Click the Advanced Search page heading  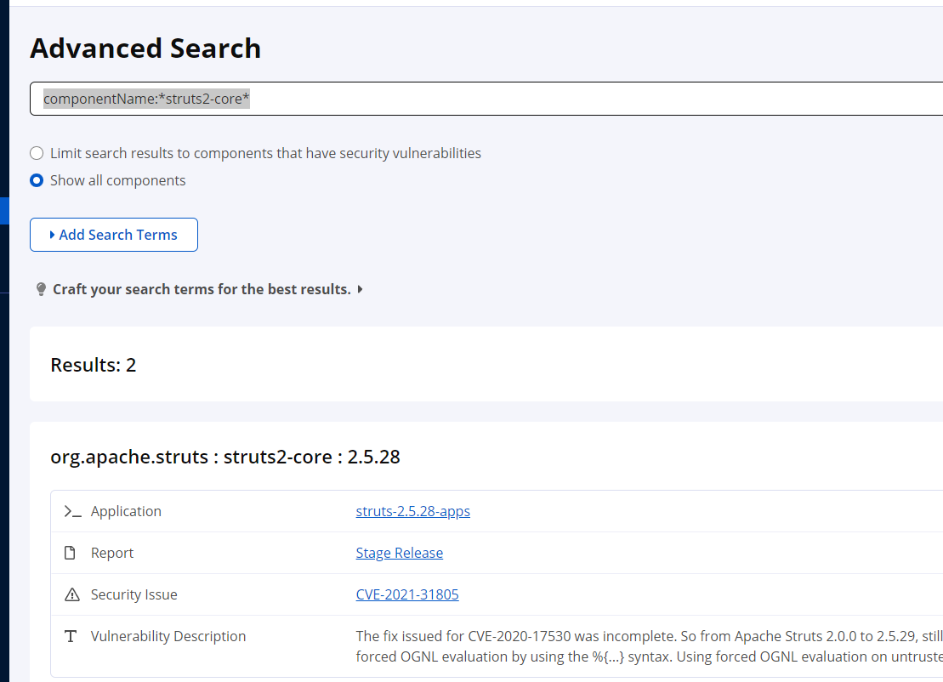(145, 48)
